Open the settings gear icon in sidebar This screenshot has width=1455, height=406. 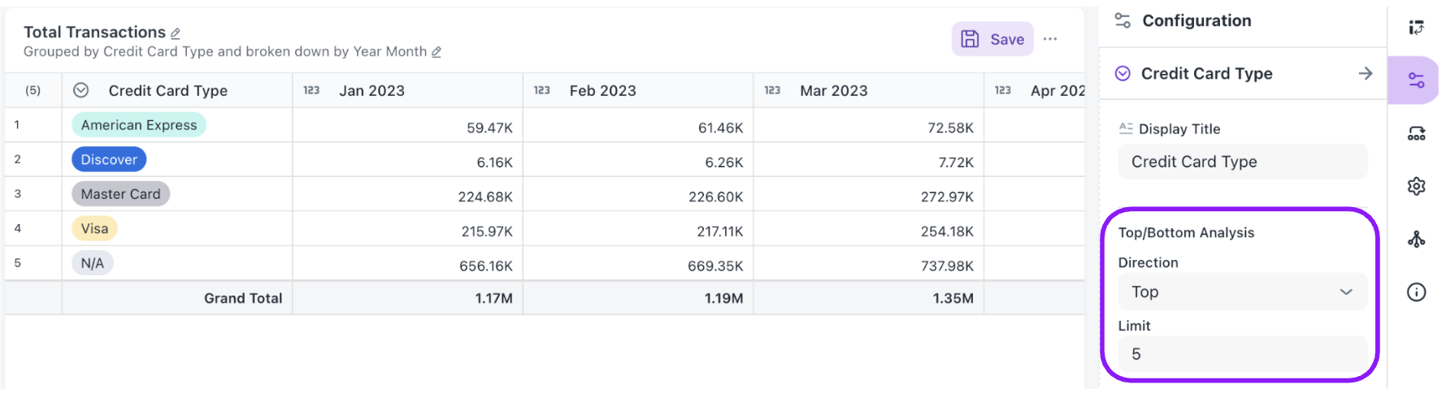point(1416,186)
